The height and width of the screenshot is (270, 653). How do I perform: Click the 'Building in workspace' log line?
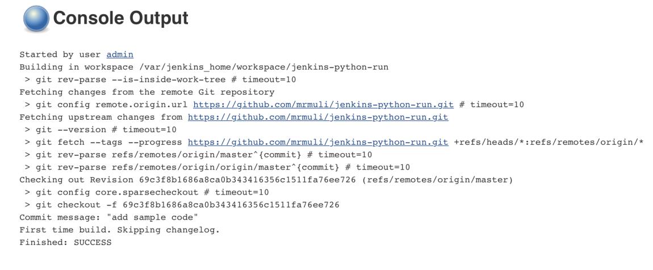204,67
